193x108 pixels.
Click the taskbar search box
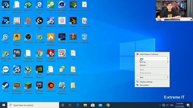[33, 105]
